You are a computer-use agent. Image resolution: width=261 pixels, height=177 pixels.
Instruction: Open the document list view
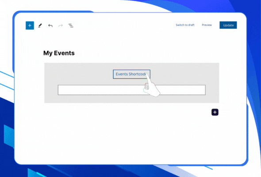tap(71, 26)
